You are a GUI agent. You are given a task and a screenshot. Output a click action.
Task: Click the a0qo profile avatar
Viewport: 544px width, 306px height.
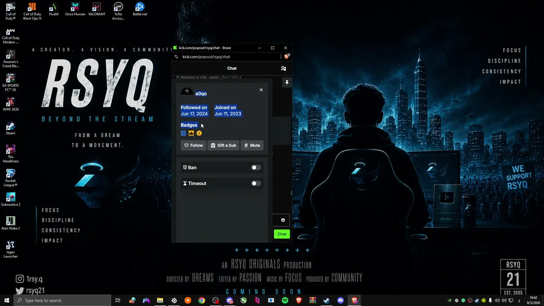pyautogui.click(x=187, y=92)
